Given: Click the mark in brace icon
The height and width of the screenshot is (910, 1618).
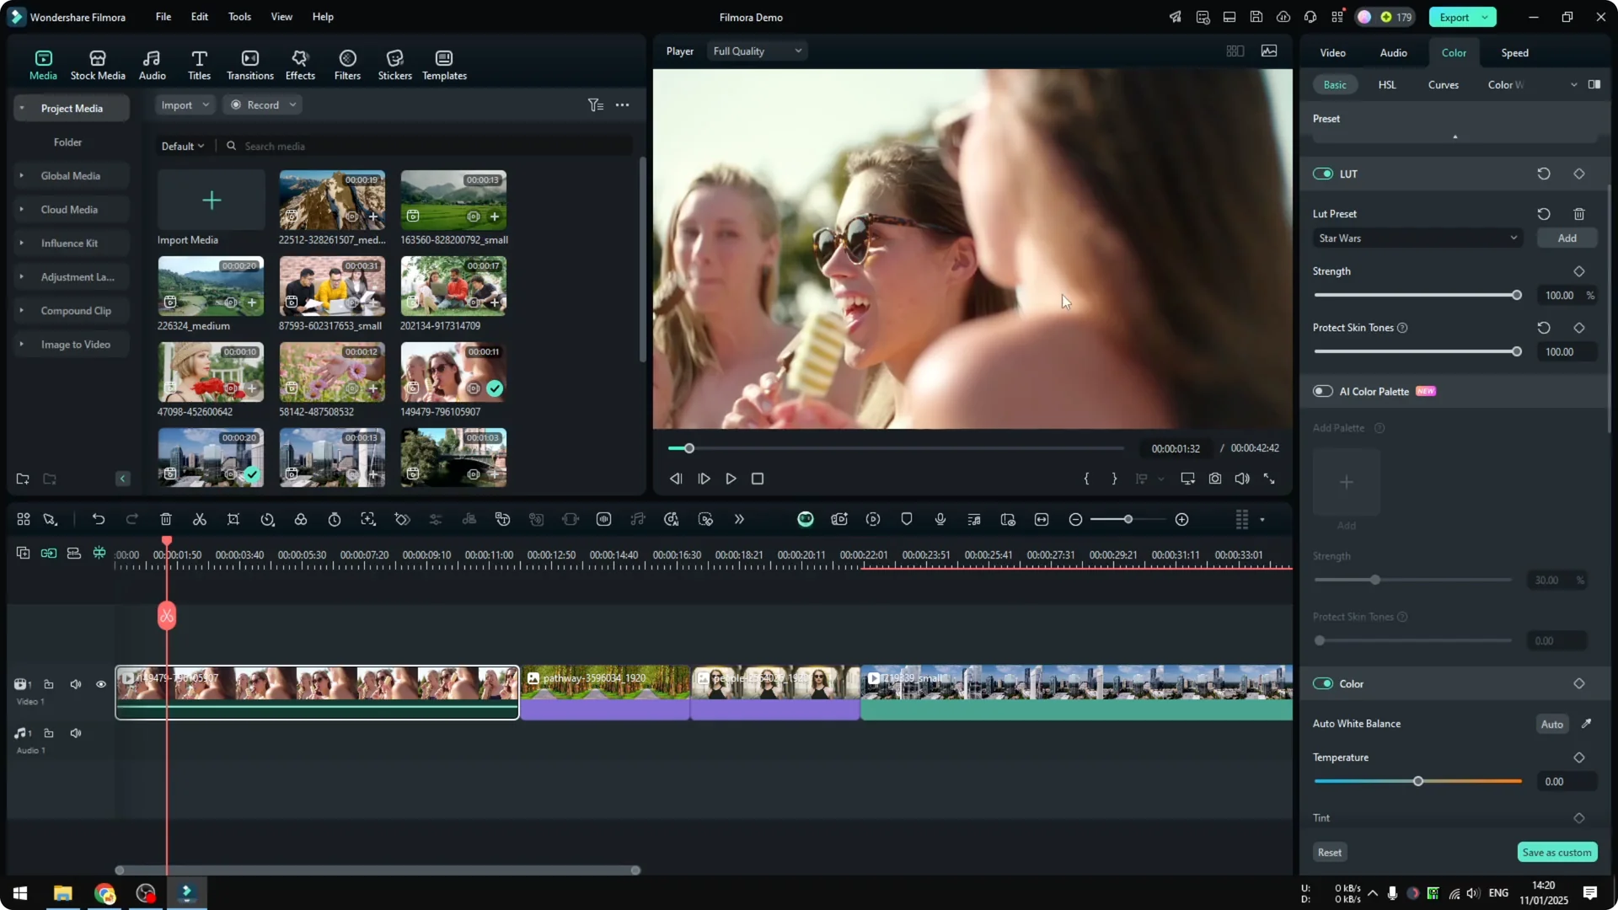Looking at the screenshot, I should (1086, 479).
